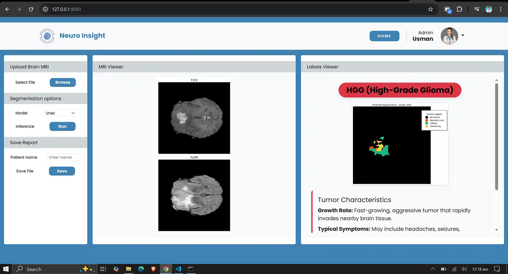Expand the admin profile dropdown arrow
This screenshot has width=508, height=274.
click(x=463, y=35)
